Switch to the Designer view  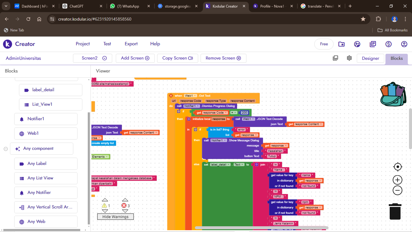370,58
